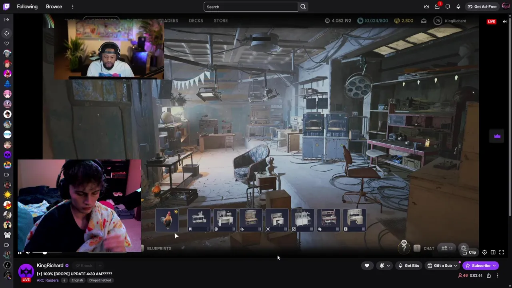Select the Level I basic workbench tile
The image size is (512, 288).
click(x=199, y=220)
